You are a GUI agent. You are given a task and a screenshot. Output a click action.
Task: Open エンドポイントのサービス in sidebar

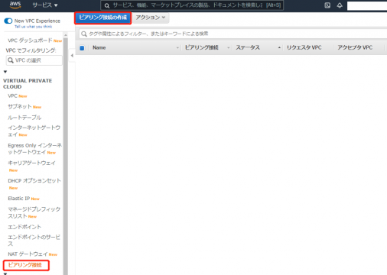coord(34,240)
